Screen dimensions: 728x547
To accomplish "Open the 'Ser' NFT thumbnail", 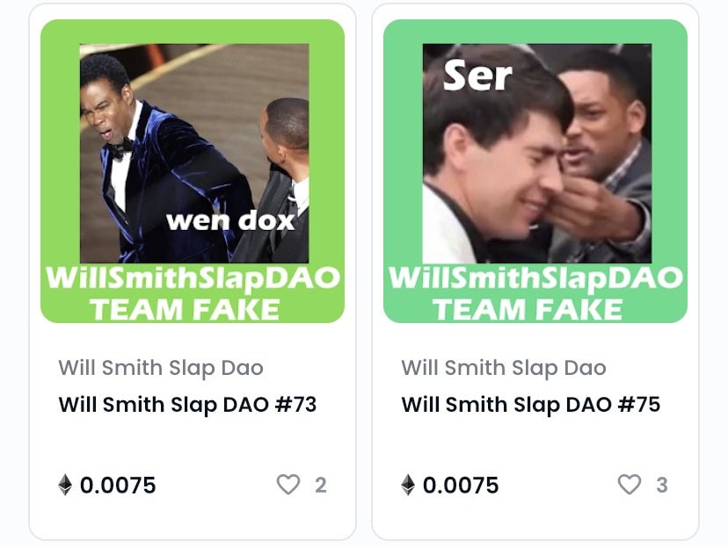I will [535, 171].
